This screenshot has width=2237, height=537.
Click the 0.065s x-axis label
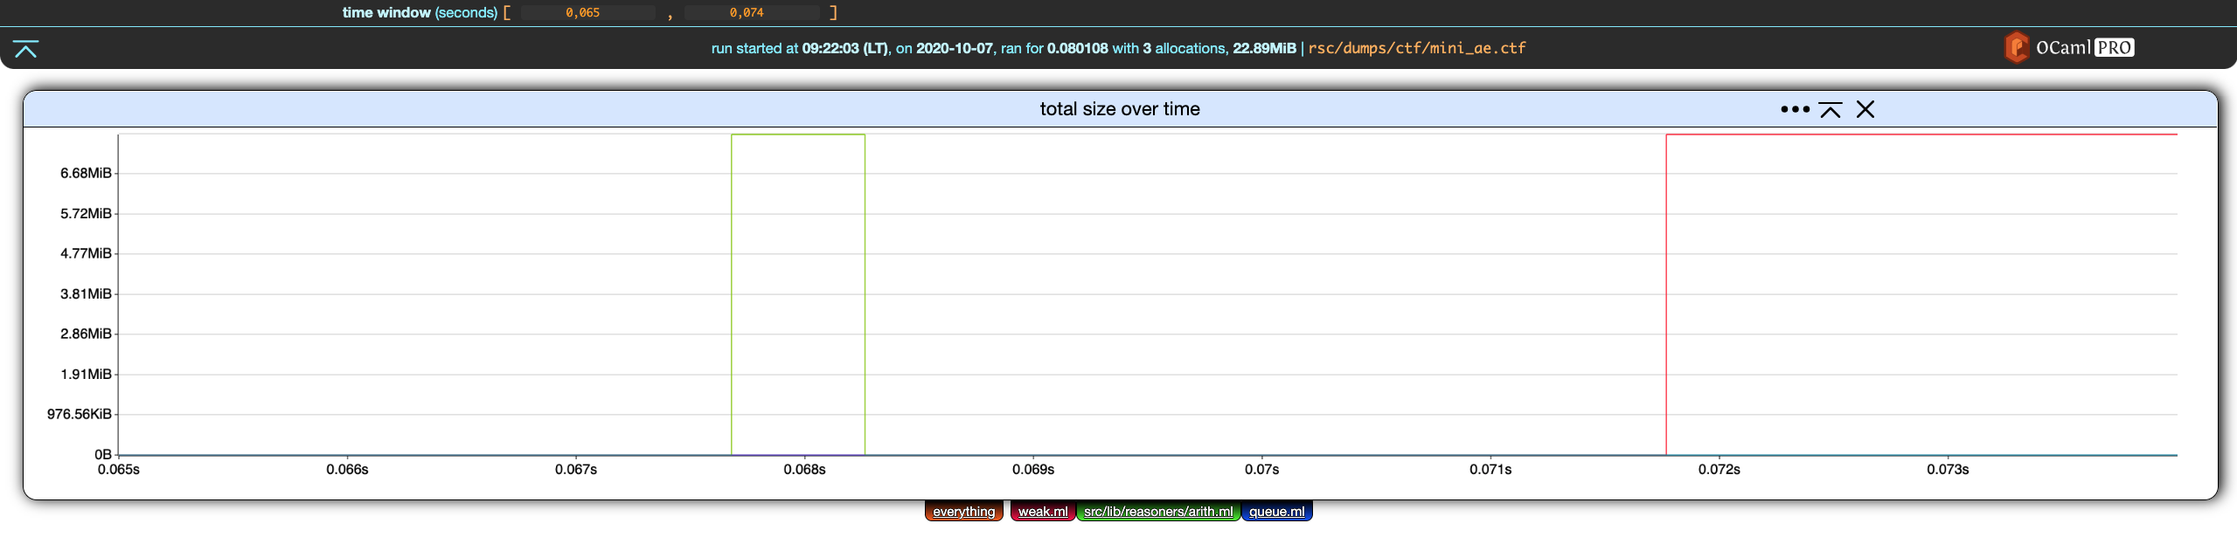[119, 470]
